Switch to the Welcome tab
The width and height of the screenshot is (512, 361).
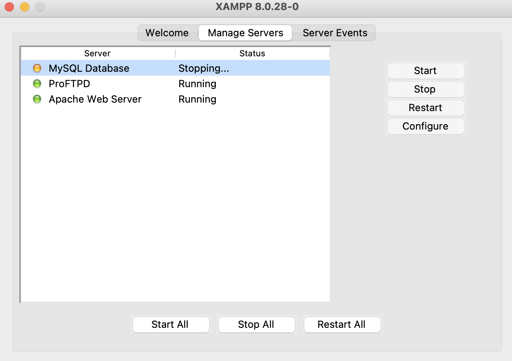tap(167, 33)
